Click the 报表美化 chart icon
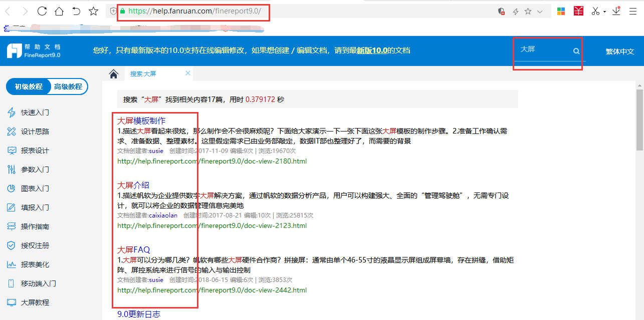Screen dimensions: 644x320 click(x=12, y=264)
